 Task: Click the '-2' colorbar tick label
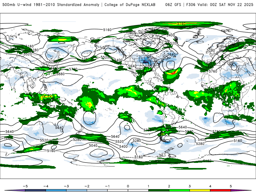click(87, 186)
